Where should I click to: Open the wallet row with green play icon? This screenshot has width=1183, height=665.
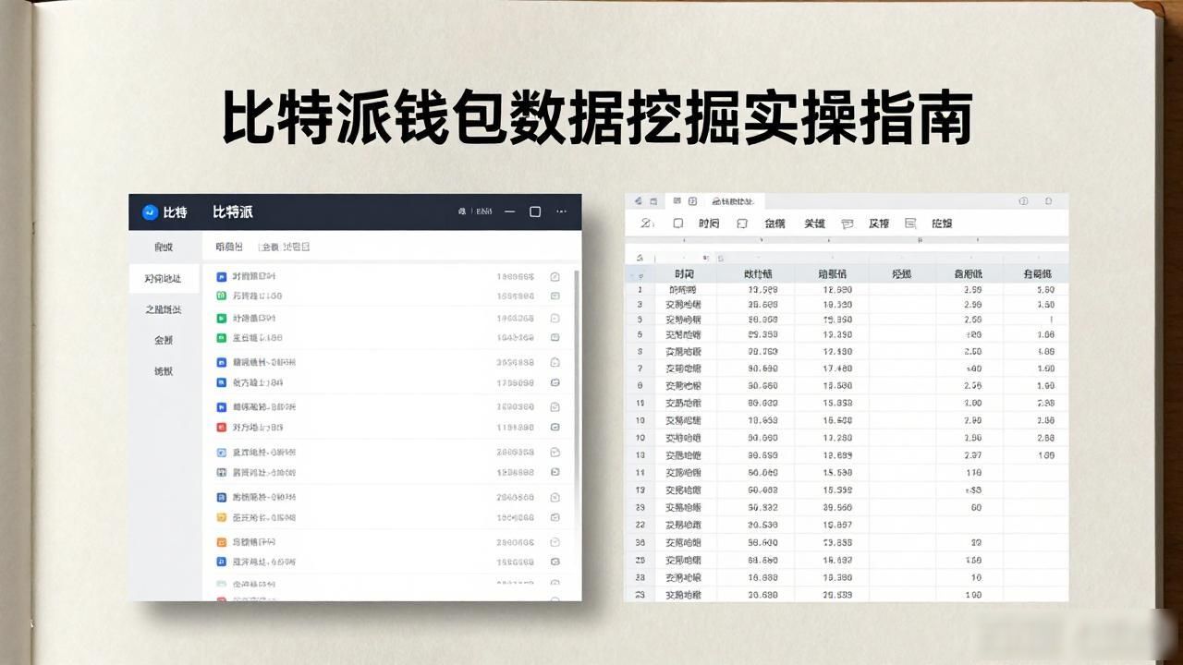click(x=388, y=318)
